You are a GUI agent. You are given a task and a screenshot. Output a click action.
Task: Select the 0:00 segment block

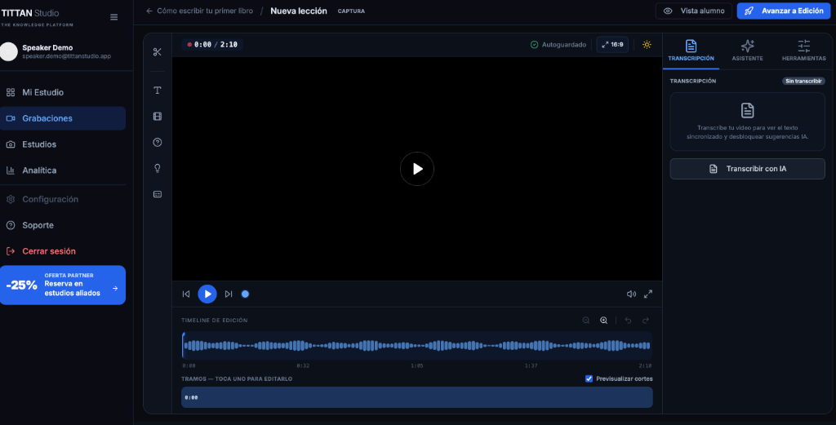tap(417, 397)
